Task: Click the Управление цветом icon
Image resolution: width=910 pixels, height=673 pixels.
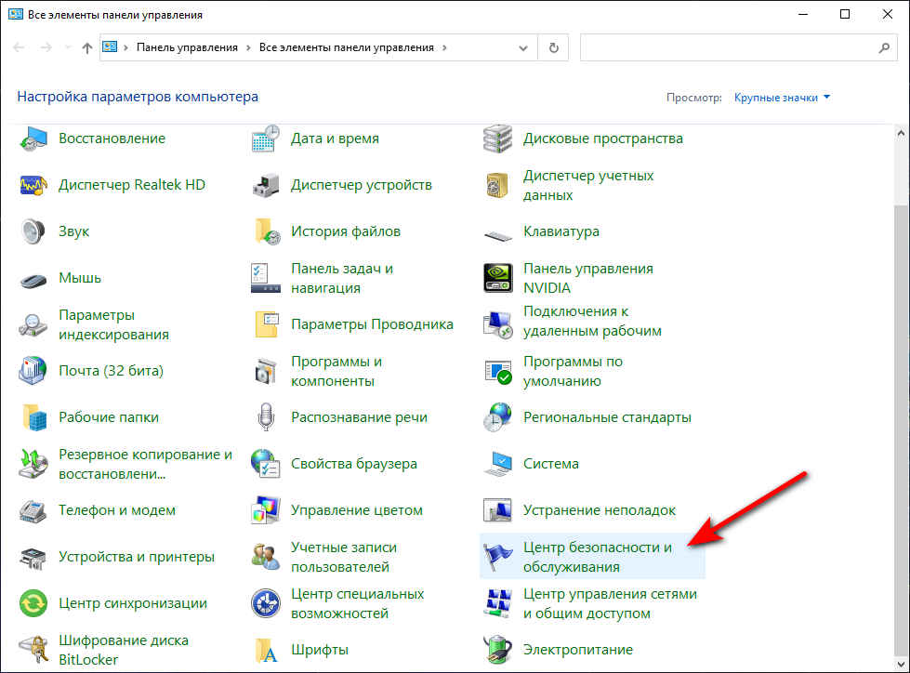Action: click(266, 510)
